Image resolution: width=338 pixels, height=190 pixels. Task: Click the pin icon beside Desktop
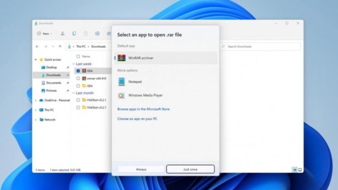coord(68,68)
